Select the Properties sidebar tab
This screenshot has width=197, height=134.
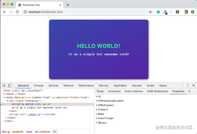(178, 91)
